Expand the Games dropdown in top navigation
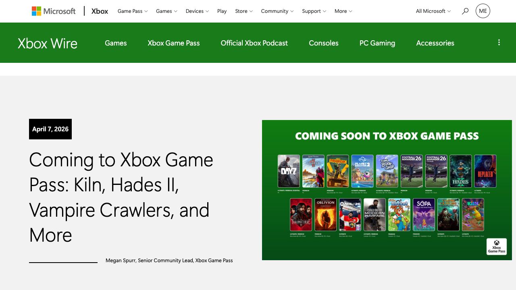 166,11
